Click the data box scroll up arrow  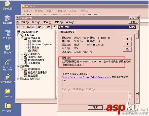pyautogui.click(x=130, y=94)
